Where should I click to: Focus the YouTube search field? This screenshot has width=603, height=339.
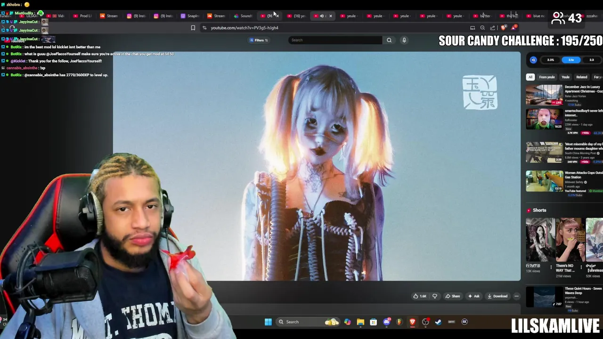tap(335, 40)
